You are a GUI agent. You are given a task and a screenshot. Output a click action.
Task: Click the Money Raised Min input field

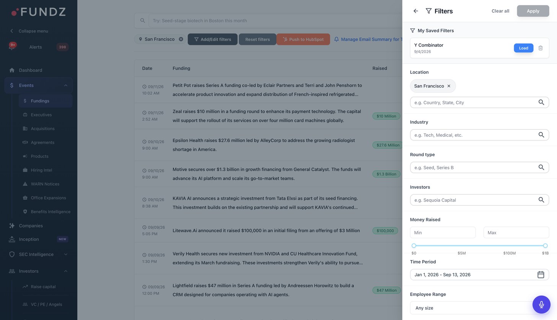pyautogui.click(x=443, y=233)
